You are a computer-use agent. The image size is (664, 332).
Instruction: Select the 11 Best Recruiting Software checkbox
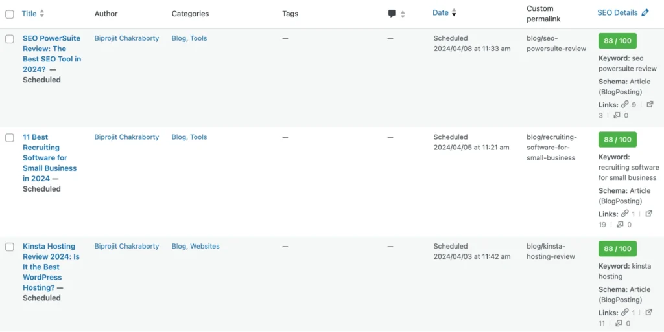(10, 138)
